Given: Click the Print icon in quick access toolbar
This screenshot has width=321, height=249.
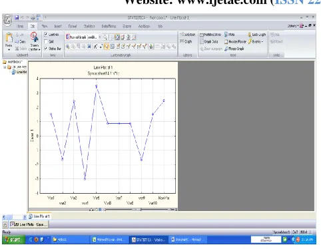Looking at the screenshot, I should (x=33, y=17).
